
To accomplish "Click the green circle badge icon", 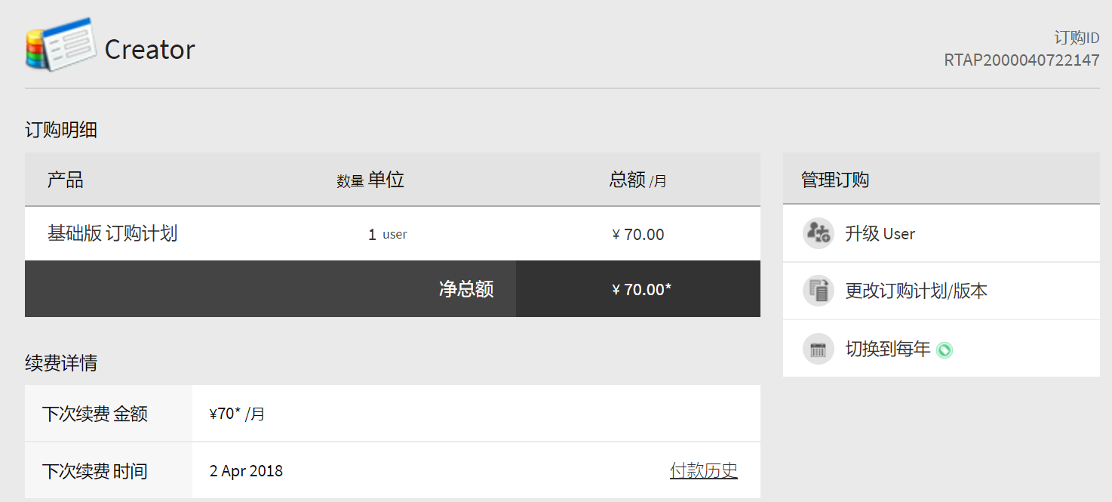I will coord(945,350).
